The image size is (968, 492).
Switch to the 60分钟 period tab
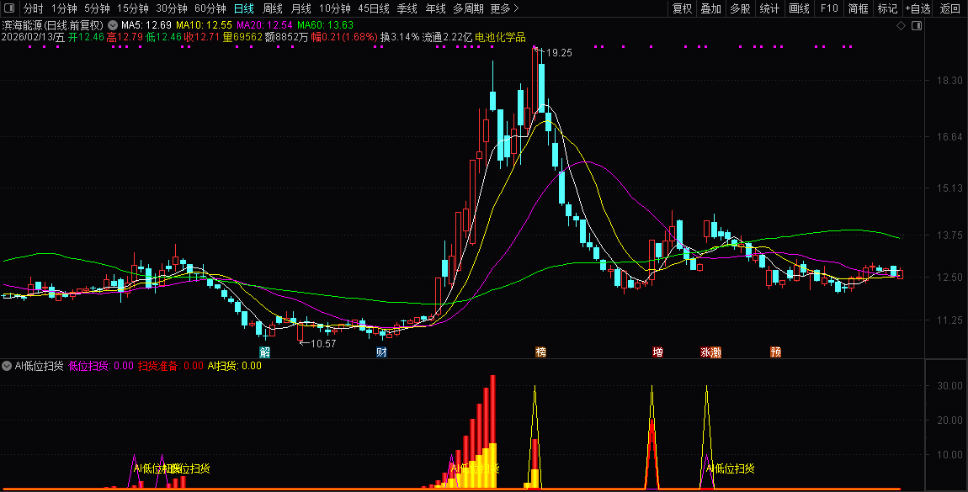tap(210, 8)
